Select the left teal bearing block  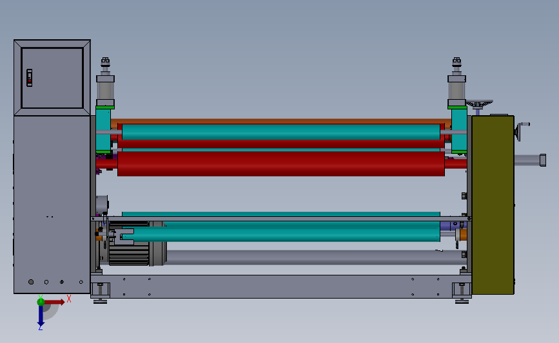pyautogui.click(x=103, y=130)
